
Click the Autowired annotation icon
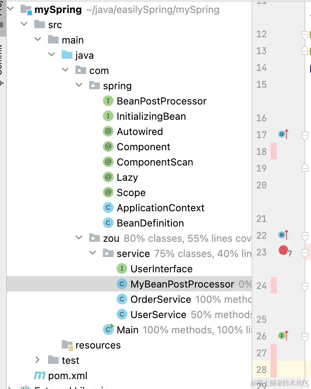coord(109,132)
